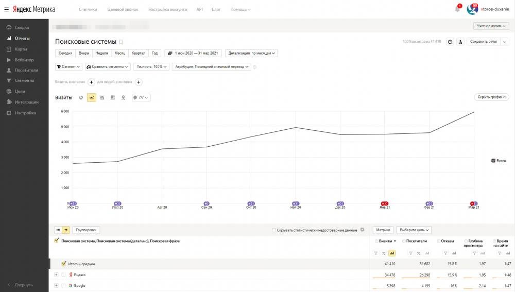Enable Скрывать статистически недостоверные данные
Screen dimensions: 515x292
click(x=274, y=230)
